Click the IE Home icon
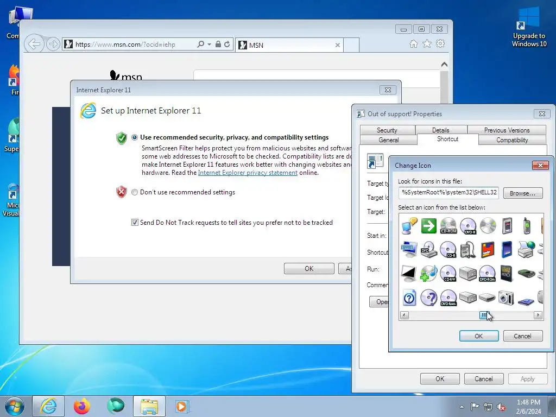556x417 pixels. 413,43
